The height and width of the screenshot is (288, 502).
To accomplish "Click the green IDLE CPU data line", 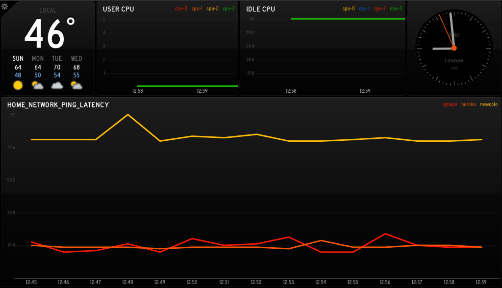I will (x=348, y=19).
